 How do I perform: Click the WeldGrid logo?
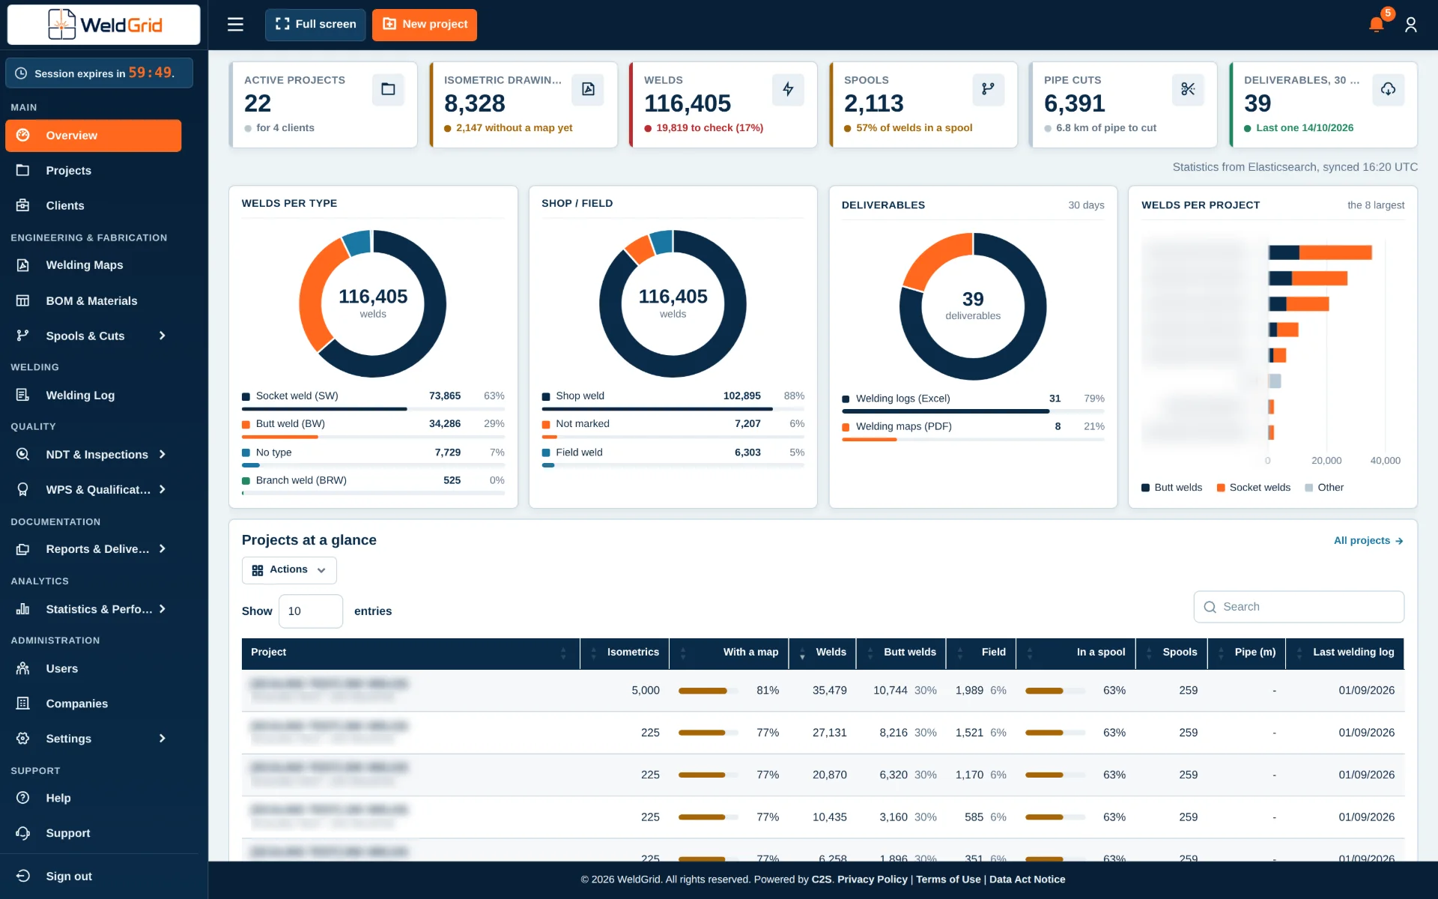point(104,25)
